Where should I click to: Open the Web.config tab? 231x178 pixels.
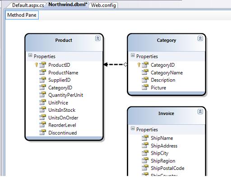(103, 5)
